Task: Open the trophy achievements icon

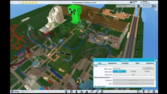Action: tap(144, 91)
